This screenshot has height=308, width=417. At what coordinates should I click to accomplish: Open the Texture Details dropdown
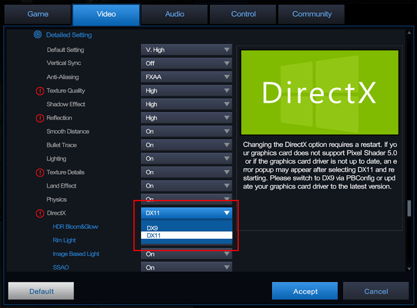187,172
